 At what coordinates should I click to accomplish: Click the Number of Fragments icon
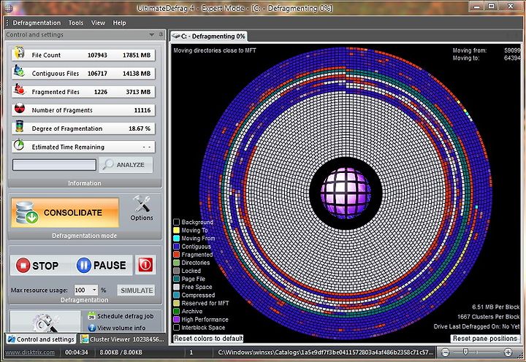(19, 109)
